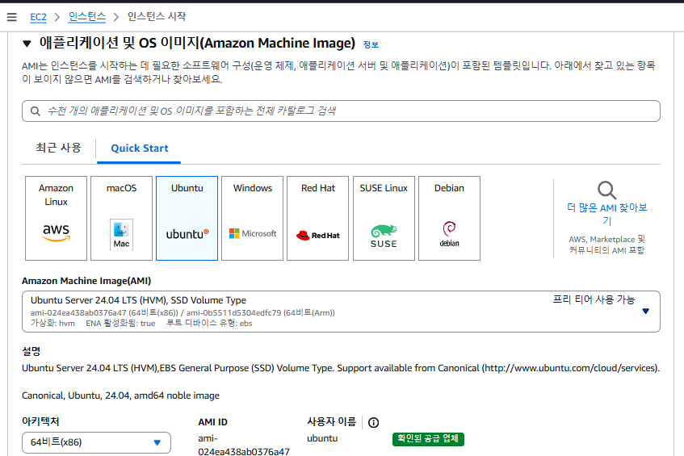Switch to the 최근 사용 tab
The height and width of the screenshot is (456, 684).
[x=58, y=148]
